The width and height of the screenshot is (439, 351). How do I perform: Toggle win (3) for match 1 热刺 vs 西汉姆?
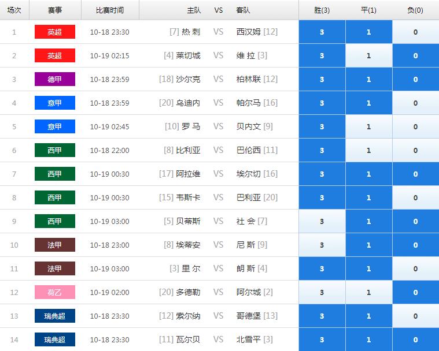click(x=322, y=32)
